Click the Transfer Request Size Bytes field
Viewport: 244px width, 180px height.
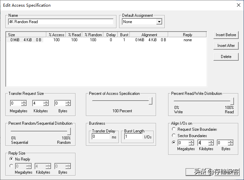(60, 103)
